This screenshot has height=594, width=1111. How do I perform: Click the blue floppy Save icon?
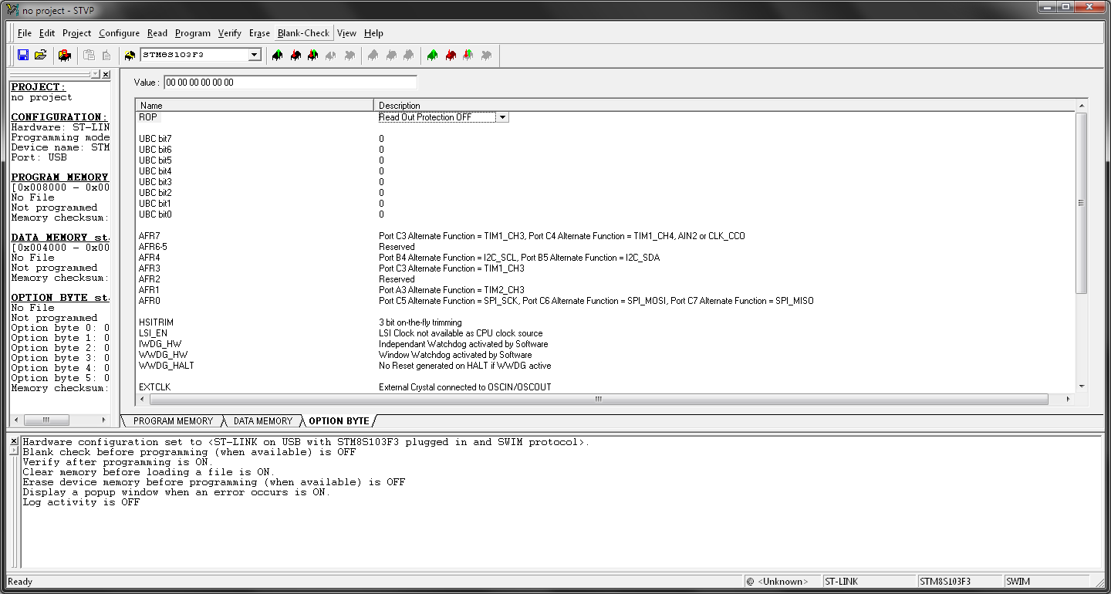[23, 55]
